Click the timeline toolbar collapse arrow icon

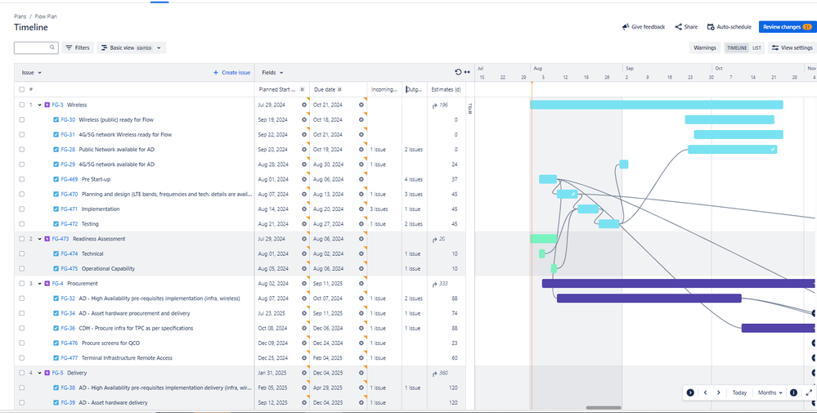690,393
